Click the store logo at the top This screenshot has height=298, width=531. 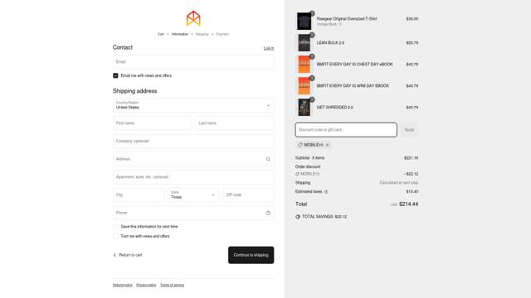pyautogui.click(x=193, y=18)
